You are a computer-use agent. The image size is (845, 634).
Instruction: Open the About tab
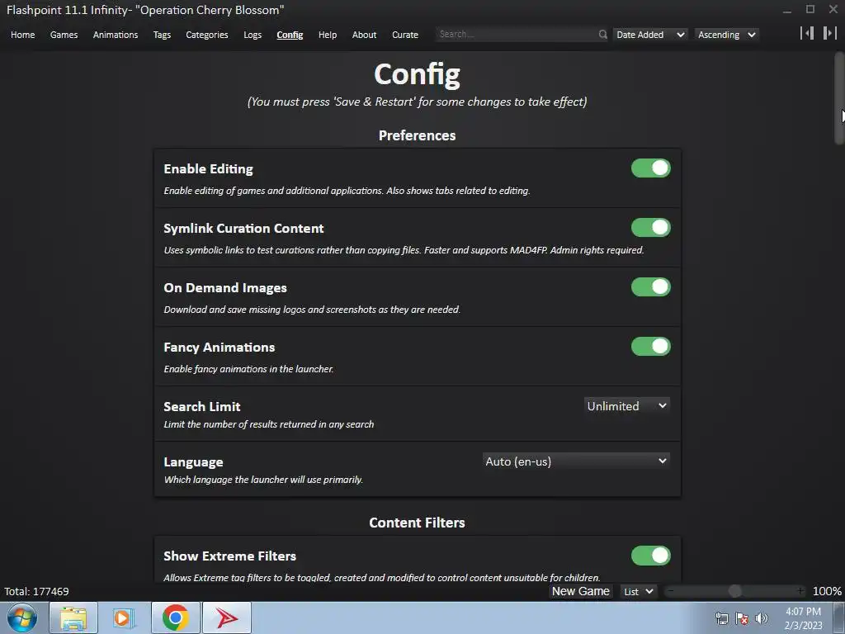click(364, 35)
